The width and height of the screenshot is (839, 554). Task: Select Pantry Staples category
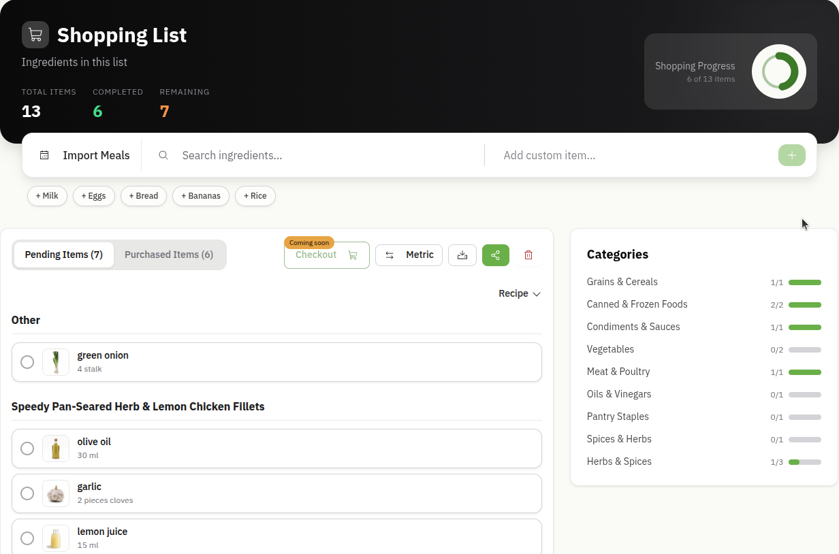point(618,417)
